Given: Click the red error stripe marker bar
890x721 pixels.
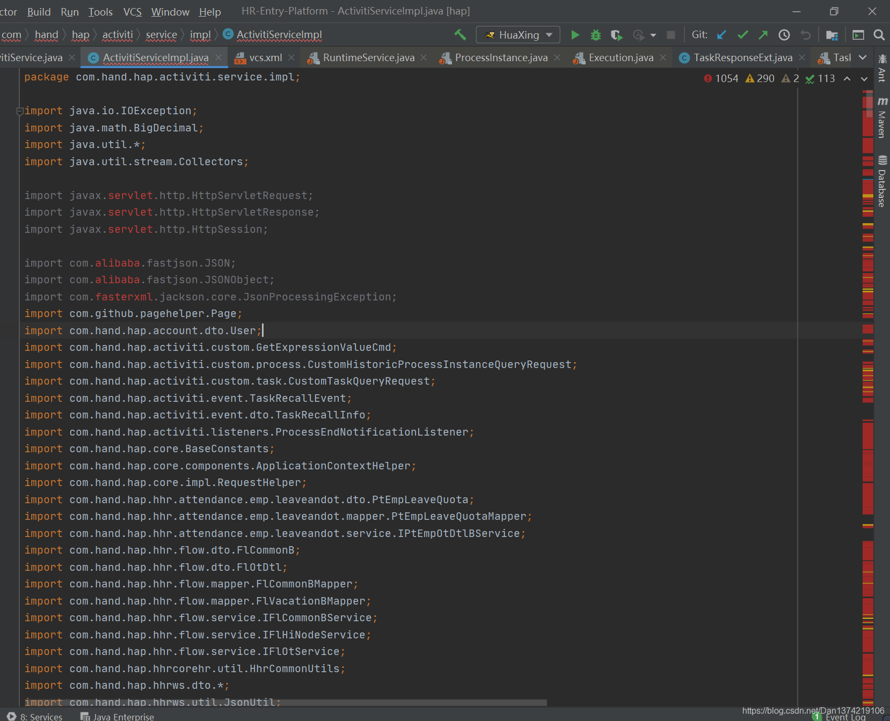Looking at the screenshot, I should click(x=868, y=397).
